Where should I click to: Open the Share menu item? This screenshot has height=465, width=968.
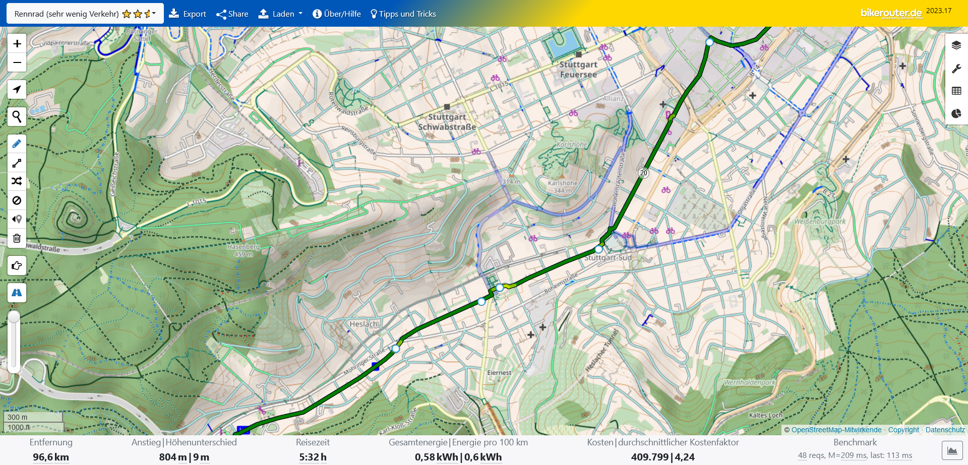[x=232, y=14]
